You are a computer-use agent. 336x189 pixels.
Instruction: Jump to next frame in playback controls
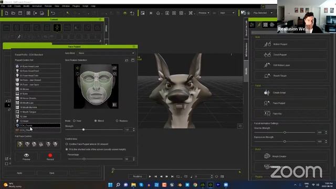click(167, 176)
